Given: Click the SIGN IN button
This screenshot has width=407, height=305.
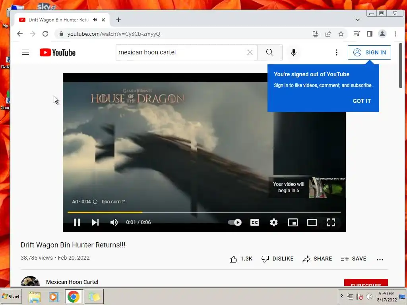Looking at the screenshot, I should click(369, 52).
